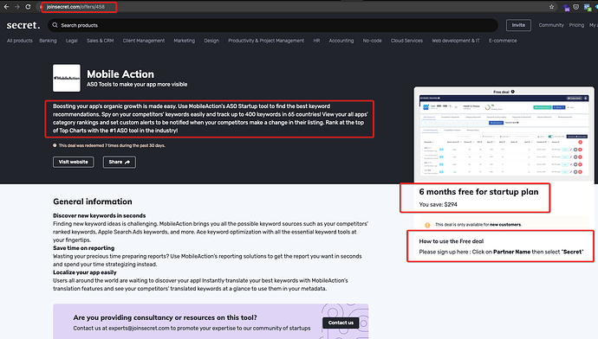Open the Client Management category

pos(144,41)
